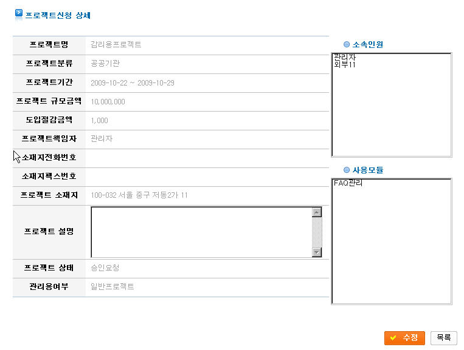The width and height of the screenshot is (464, 350).
Task: Select 외부11 in the 소속인원 list
Action: (x=345, y=64)
